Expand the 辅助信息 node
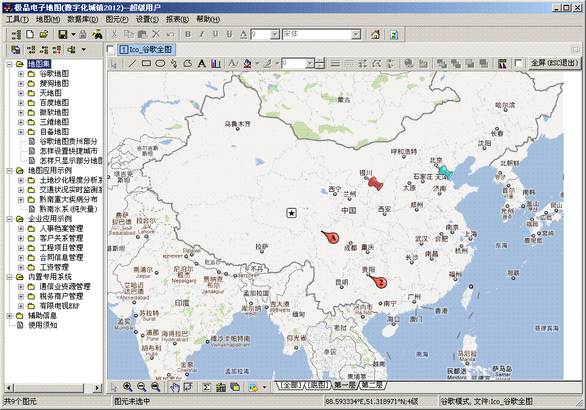 coord(9,316)
